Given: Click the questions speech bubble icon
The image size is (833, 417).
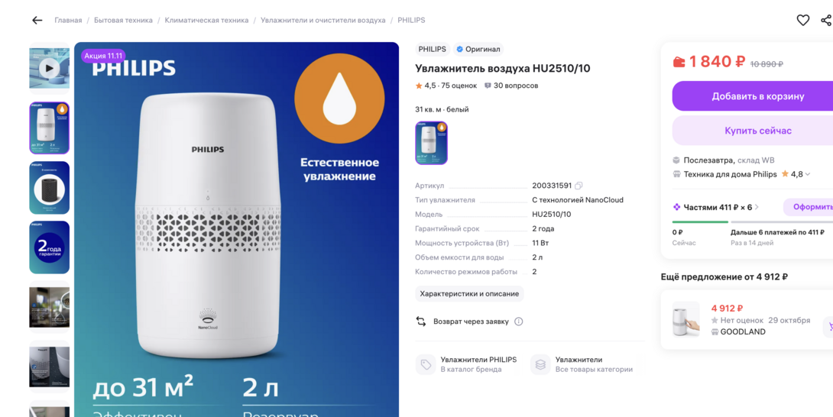Looking at the screenshot, I should [488, 86].
